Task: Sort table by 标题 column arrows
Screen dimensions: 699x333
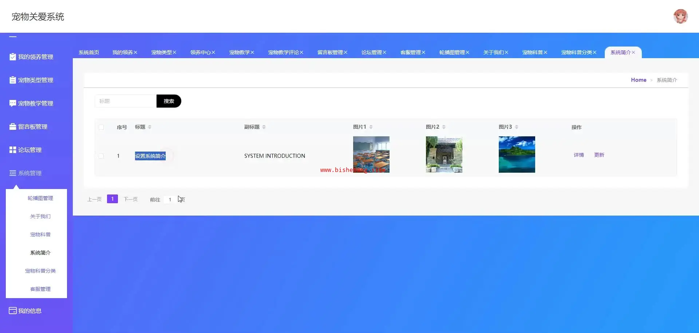Action: [x=150, y=127]
